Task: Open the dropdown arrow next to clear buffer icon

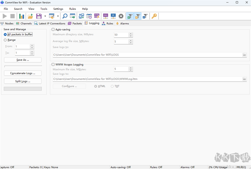Action: 58,16
